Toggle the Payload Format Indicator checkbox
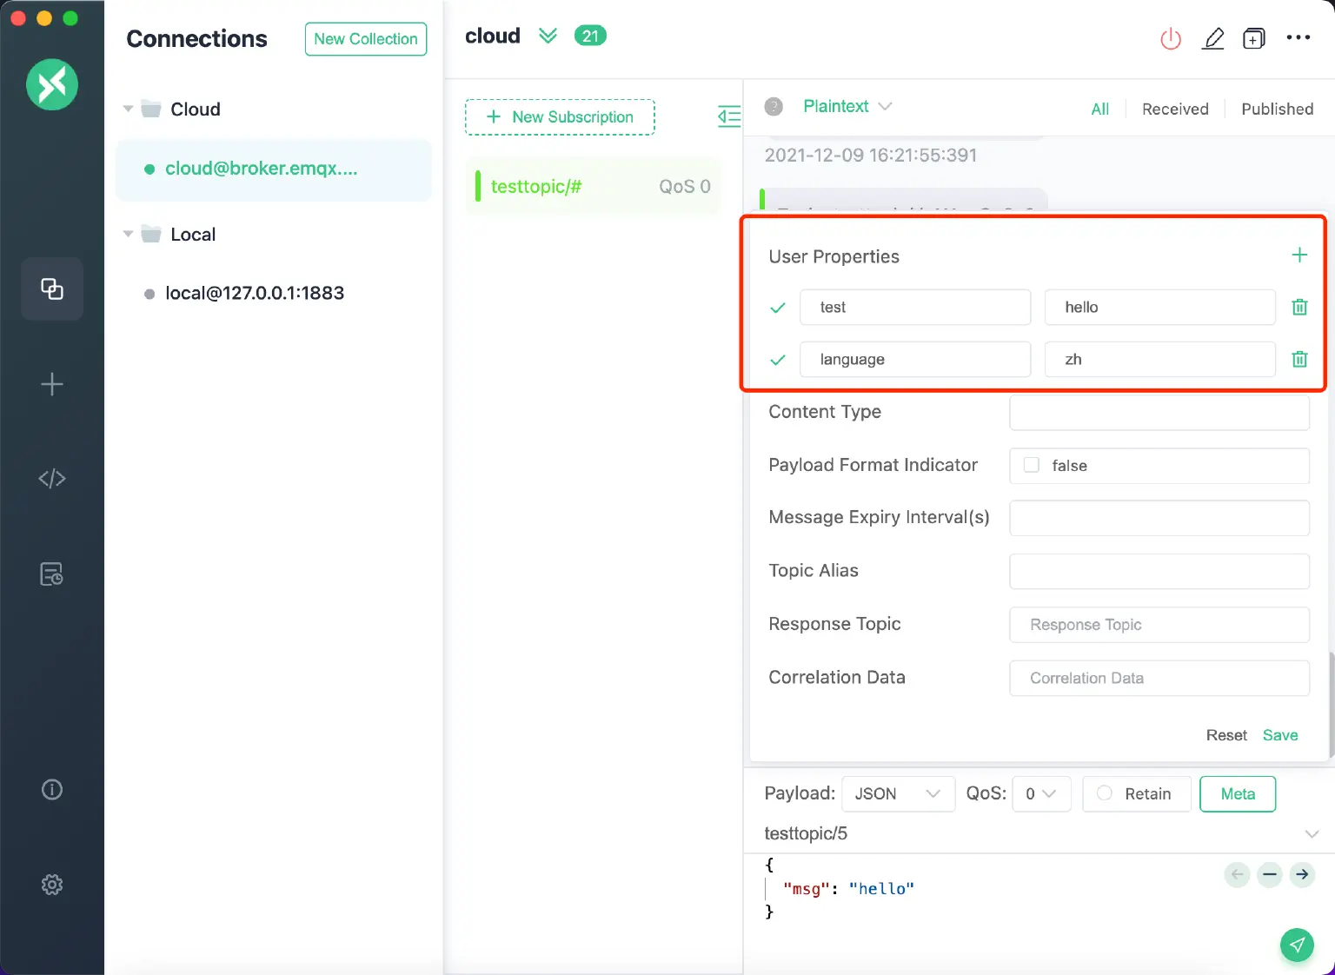The image size is (1335, 975). [1031, 466]
